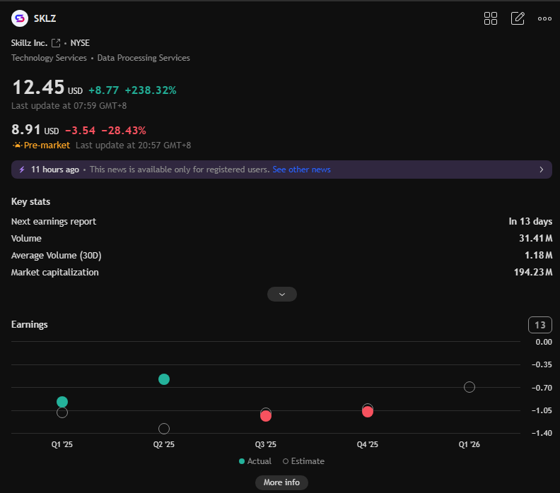Click the SKLZ logo icon
The image size is (560, 493).
[20, 18]
